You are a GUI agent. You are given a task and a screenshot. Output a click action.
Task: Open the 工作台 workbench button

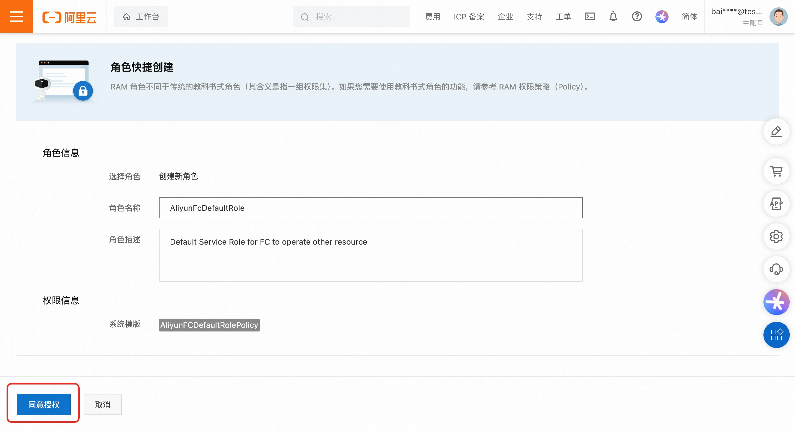141,17
